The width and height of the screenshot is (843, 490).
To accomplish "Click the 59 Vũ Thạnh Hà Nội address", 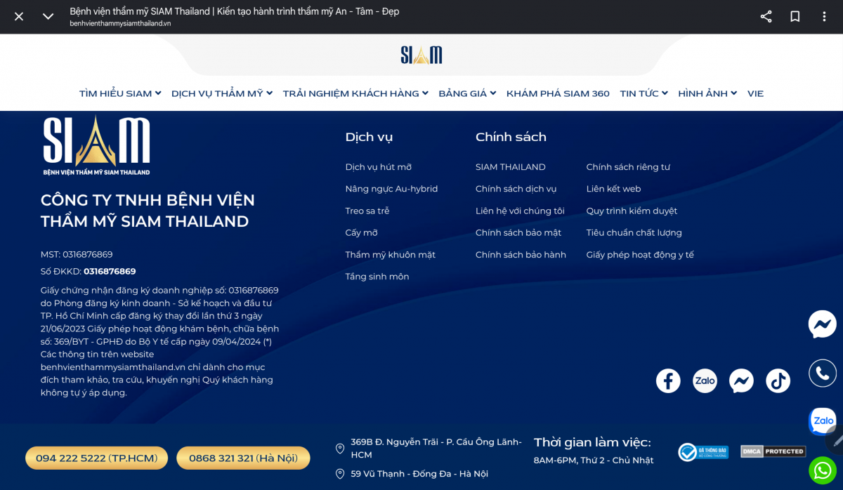I will tap(419, 474).
